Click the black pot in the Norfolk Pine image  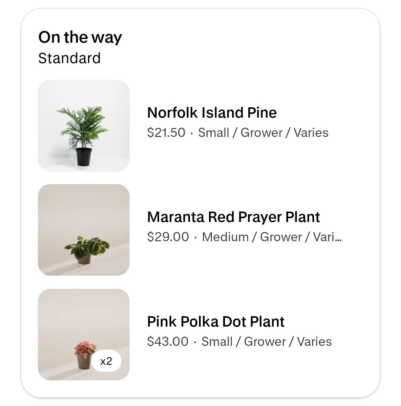pos(84,157)
